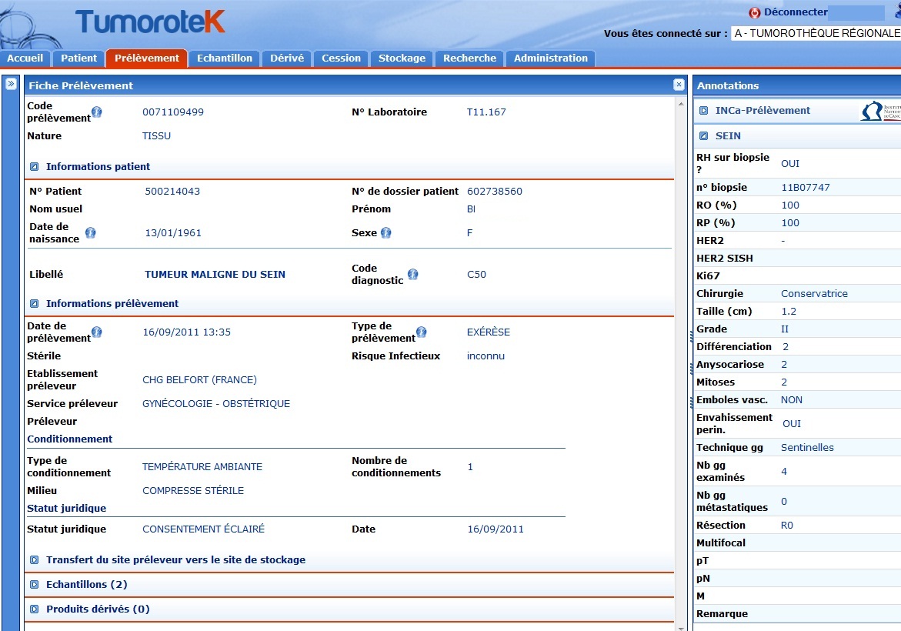Switch to the Stockage tab
This screenshot has height=631, width=901.
[x=402, y=58]
